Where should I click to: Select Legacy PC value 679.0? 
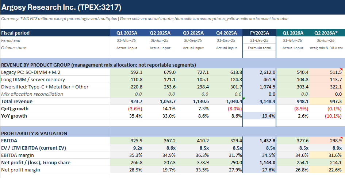[160, 72]
